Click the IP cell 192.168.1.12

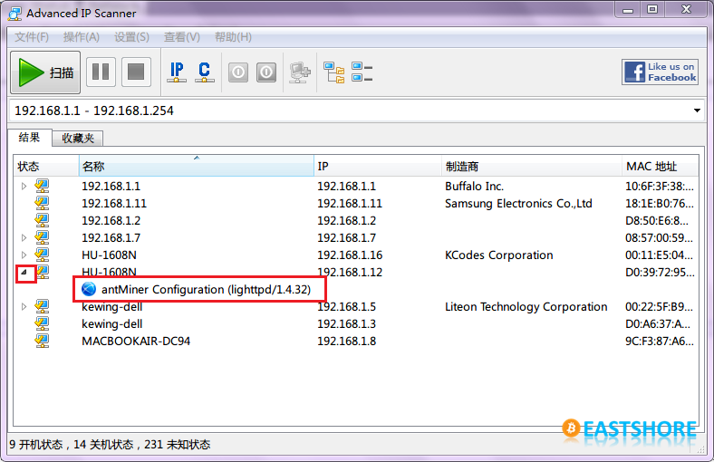350,272
